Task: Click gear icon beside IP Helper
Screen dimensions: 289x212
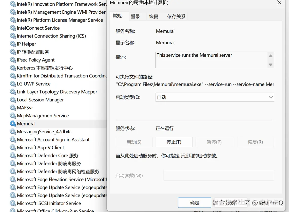Action: [x=13, y=44]
